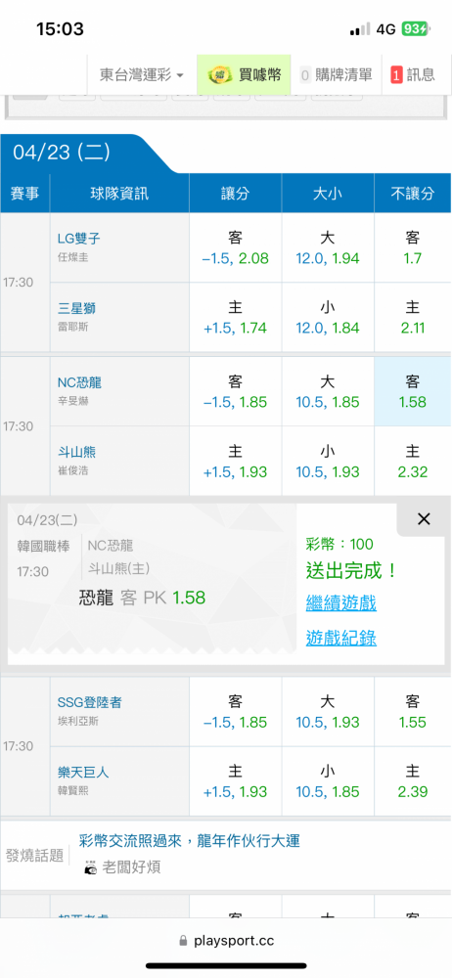Close the bet confirmation slip
Viewport: 452px width, 978px height.
pyautogui.click(x=424, y=519)
